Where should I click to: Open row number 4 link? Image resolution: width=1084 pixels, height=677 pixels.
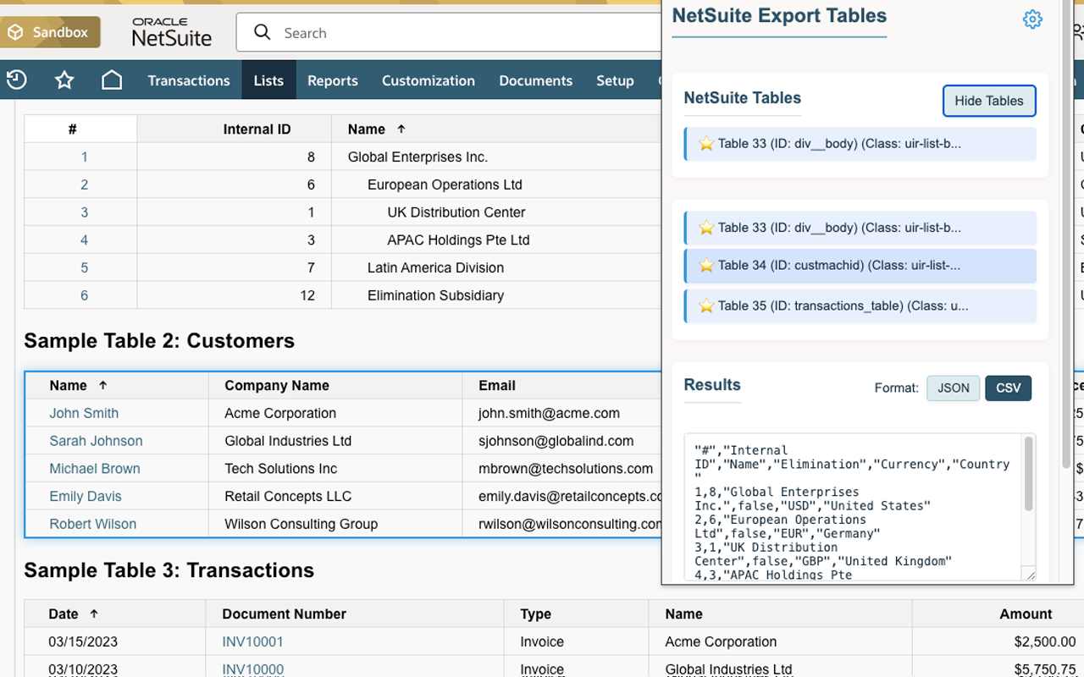[x=84, y=240]
